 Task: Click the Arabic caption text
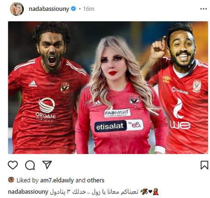tap(94, 192)
